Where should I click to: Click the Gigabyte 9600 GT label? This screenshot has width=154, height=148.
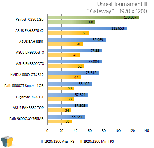30,97
